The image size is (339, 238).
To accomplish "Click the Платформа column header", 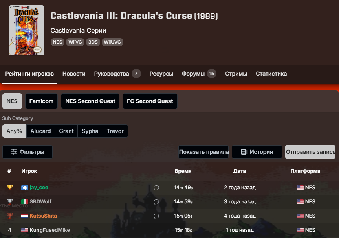I will pos(305,171).
